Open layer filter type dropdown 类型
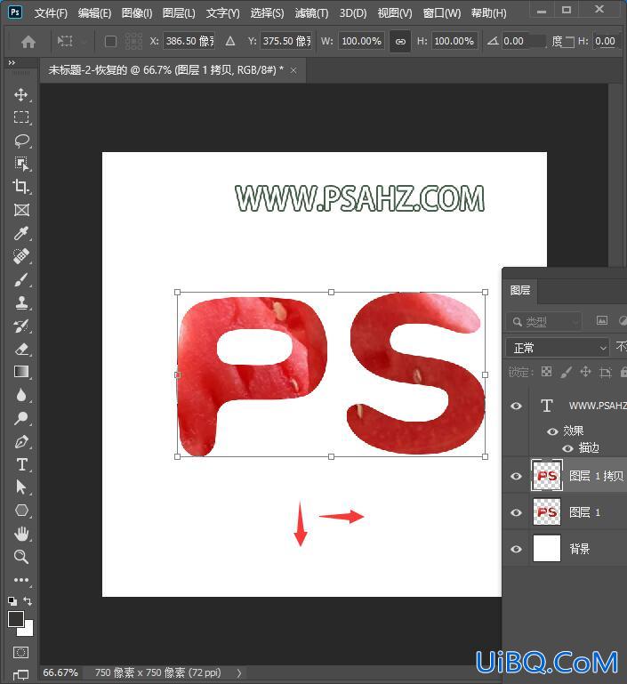Viewport: 627px width, 684px height. [x=544, y=321]
